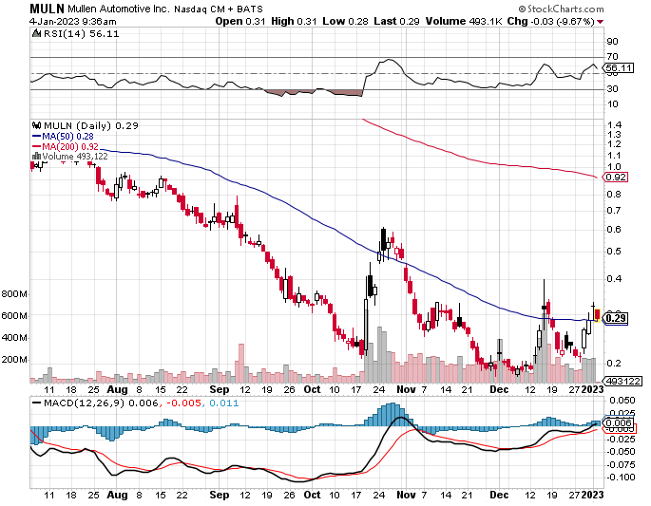Click the 'Oct' label on price chart axis
The image size is (651, 506).
312,389
